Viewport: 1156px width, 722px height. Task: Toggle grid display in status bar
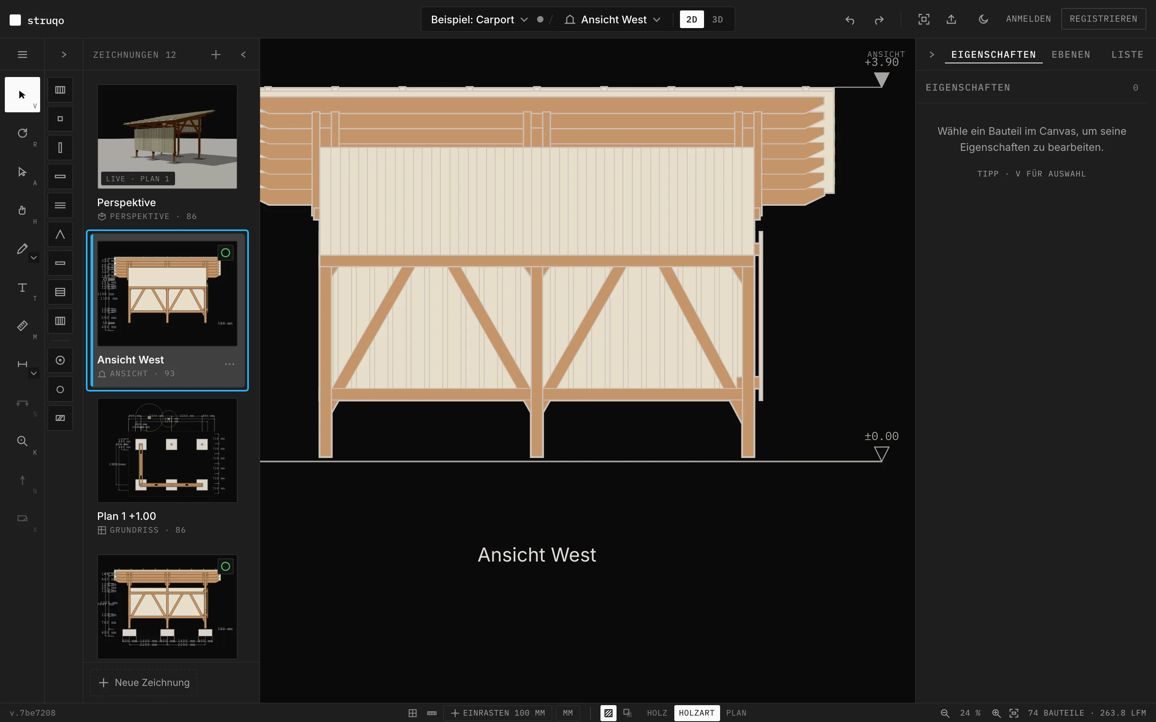[413, 713]
